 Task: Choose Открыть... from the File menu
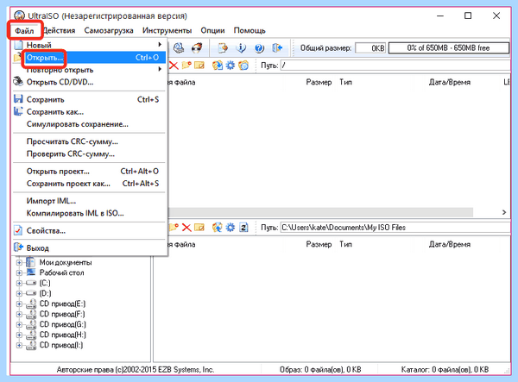click(89, 58)
